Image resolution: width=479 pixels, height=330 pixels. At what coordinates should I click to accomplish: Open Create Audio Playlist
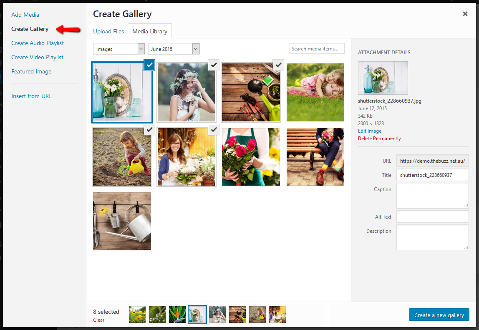[x=38, y=43]
